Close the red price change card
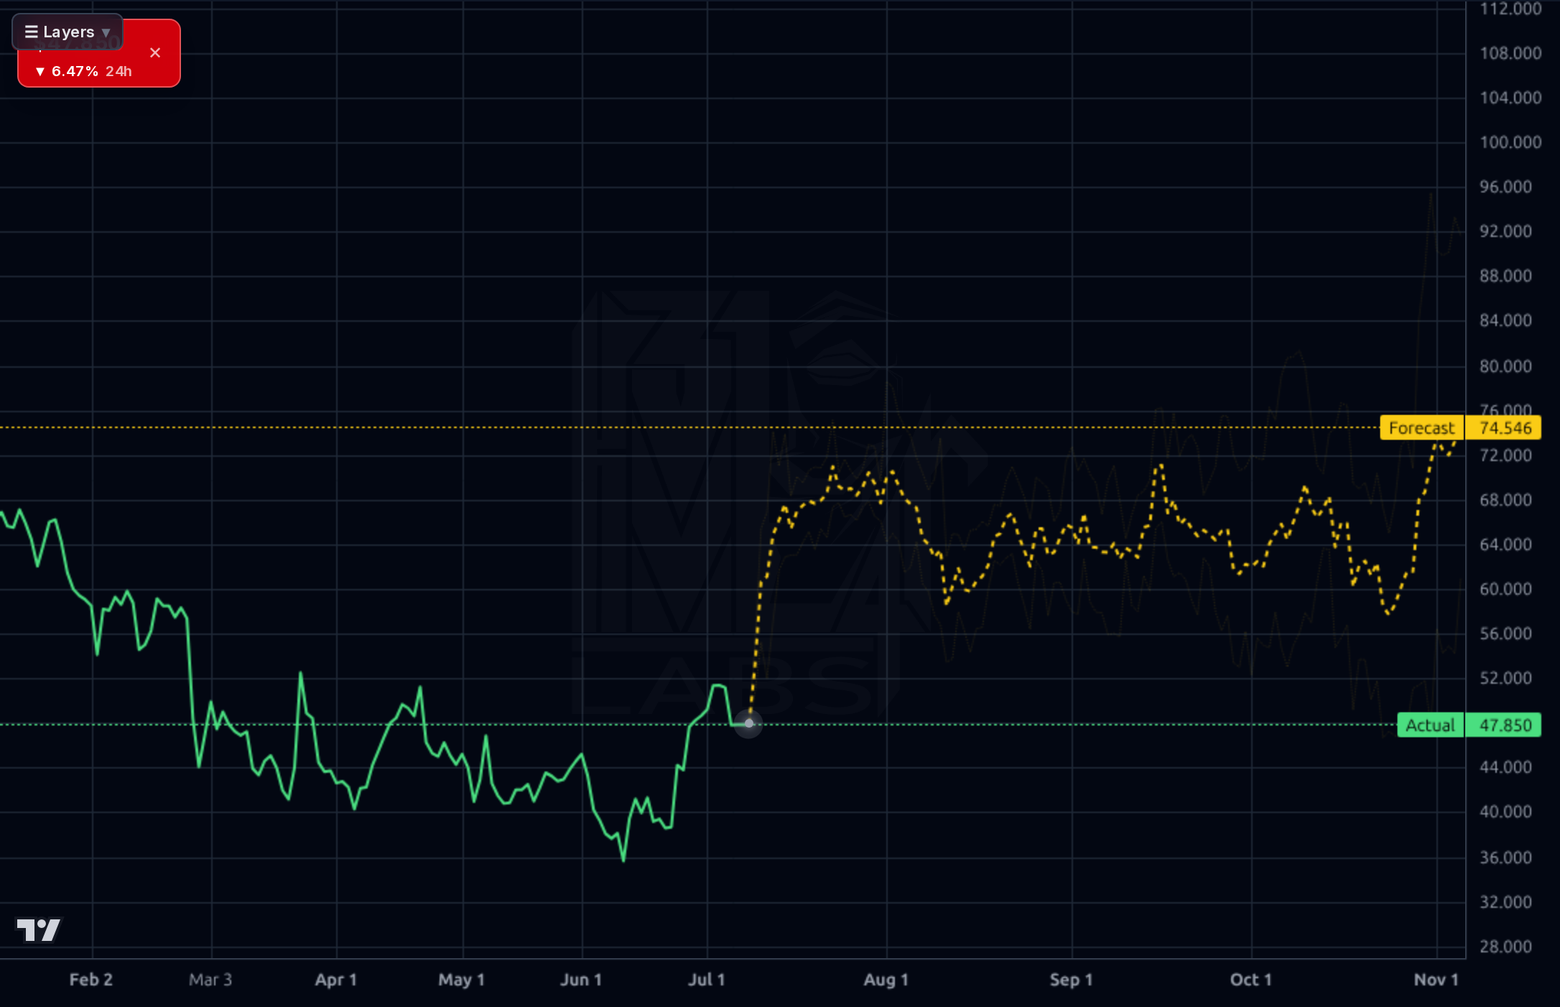 (155, 52)
